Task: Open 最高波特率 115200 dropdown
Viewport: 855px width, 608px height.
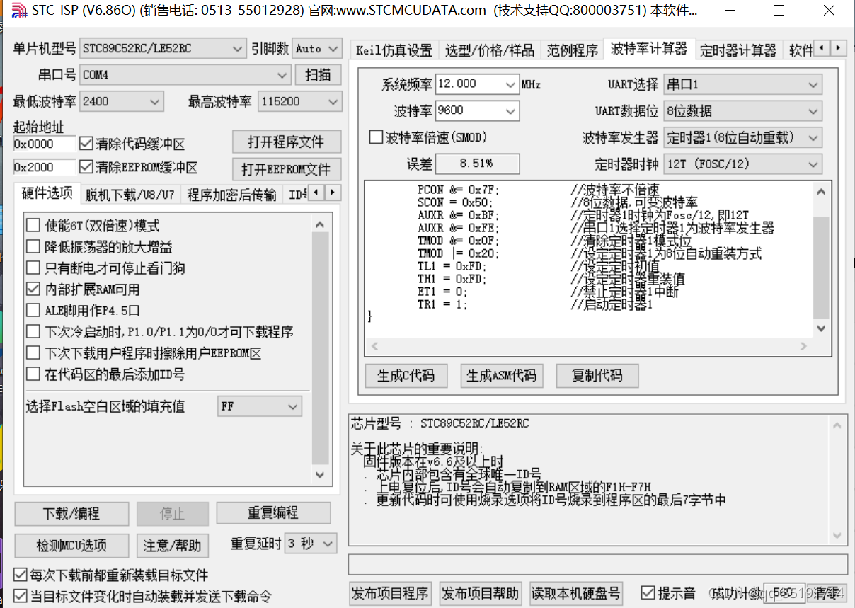Action: point(300,101)
